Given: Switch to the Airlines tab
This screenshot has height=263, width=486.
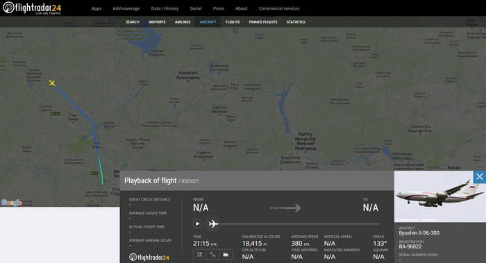Looking at the screenshot, I should tap(183, 22).
